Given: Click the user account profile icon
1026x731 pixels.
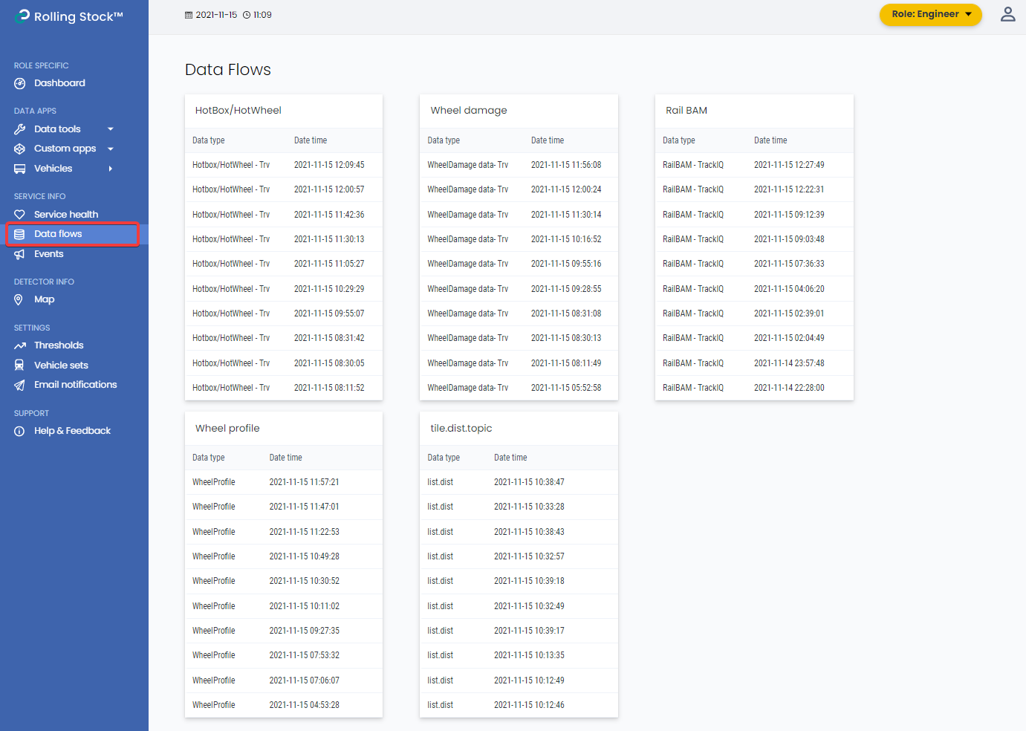Looking at the screenshot, I should coord(1007,14).
